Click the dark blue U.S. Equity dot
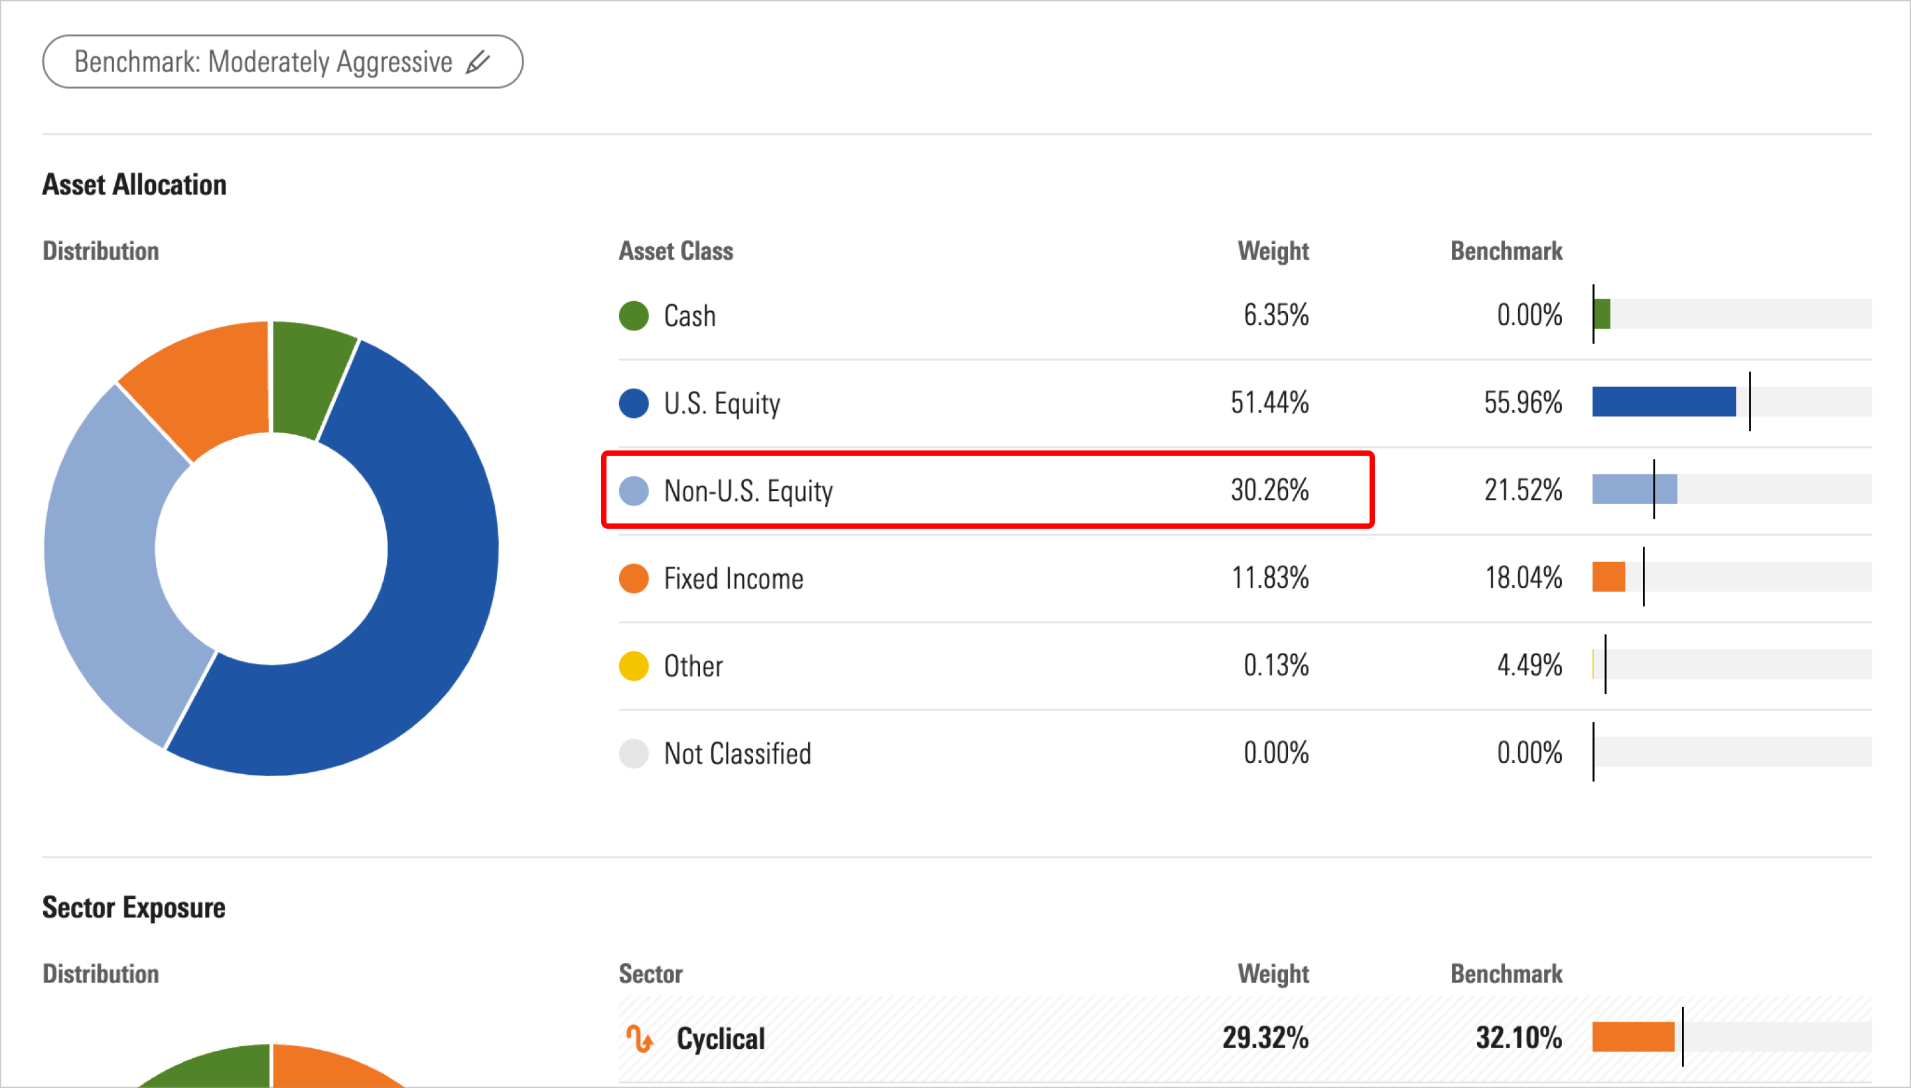 [x=634, y=403]
